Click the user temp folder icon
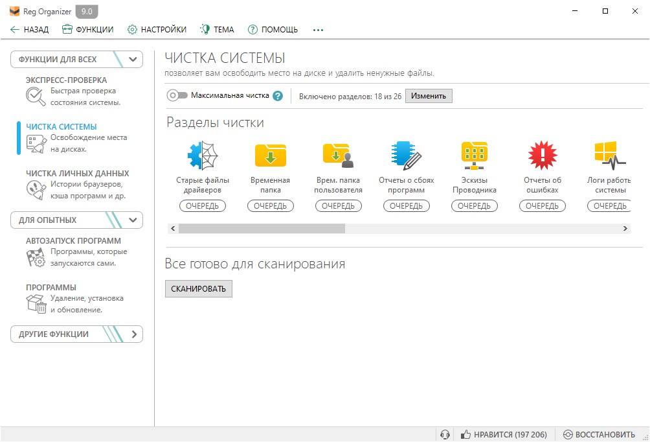650x442 pixels. [338, 156]
